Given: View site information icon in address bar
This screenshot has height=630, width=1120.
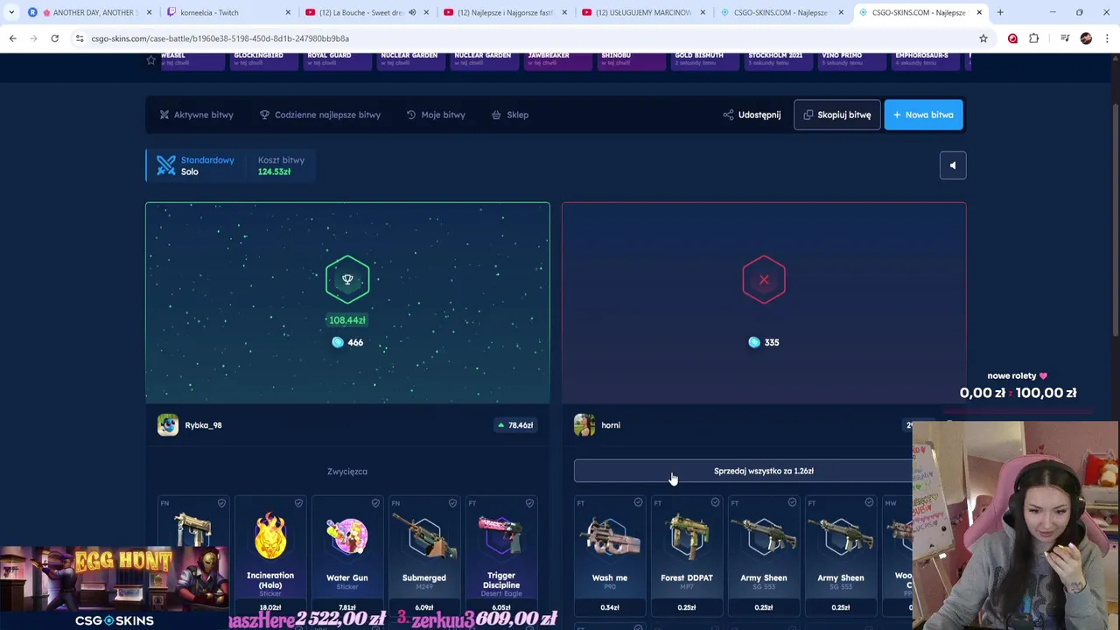Looking at the screenshot, I should tap(80, 38).
